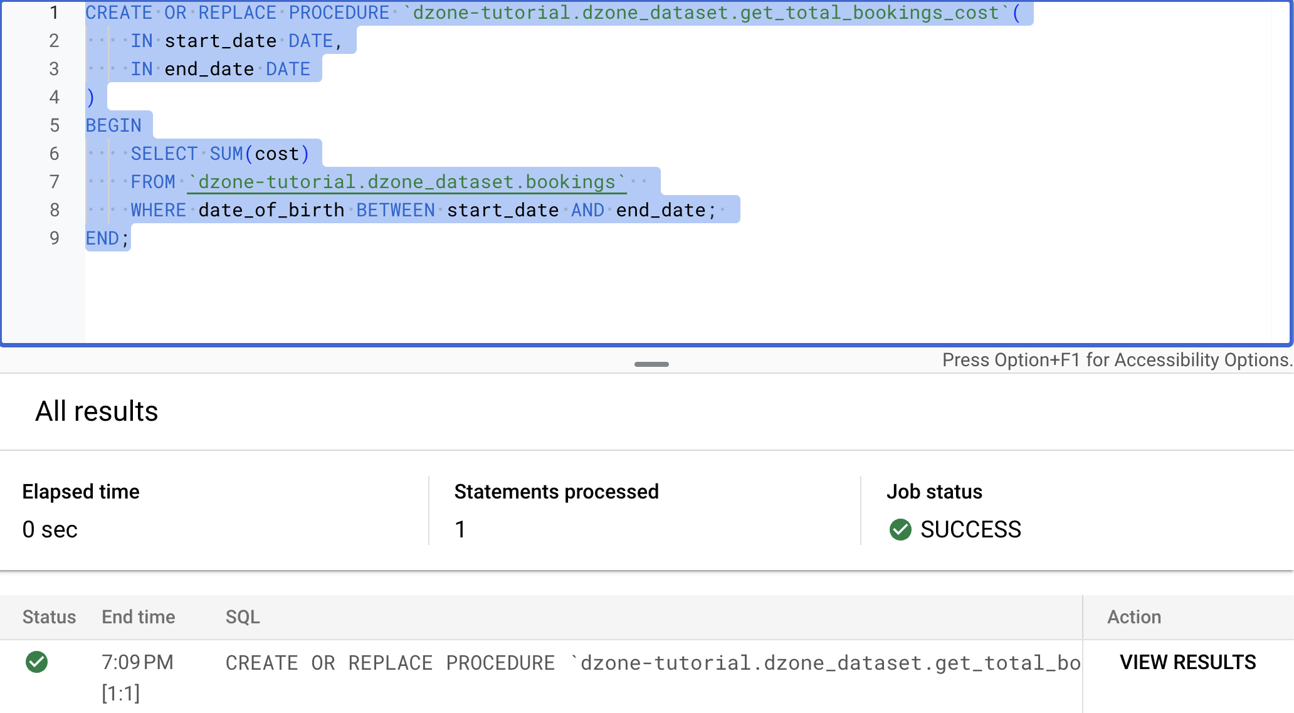Click the All results section heading

point(96,411)
